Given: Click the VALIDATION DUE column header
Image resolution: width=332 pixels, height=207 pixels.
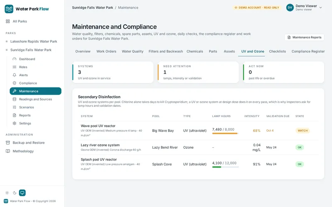Looking at the screenshot, I should [278, 116].
